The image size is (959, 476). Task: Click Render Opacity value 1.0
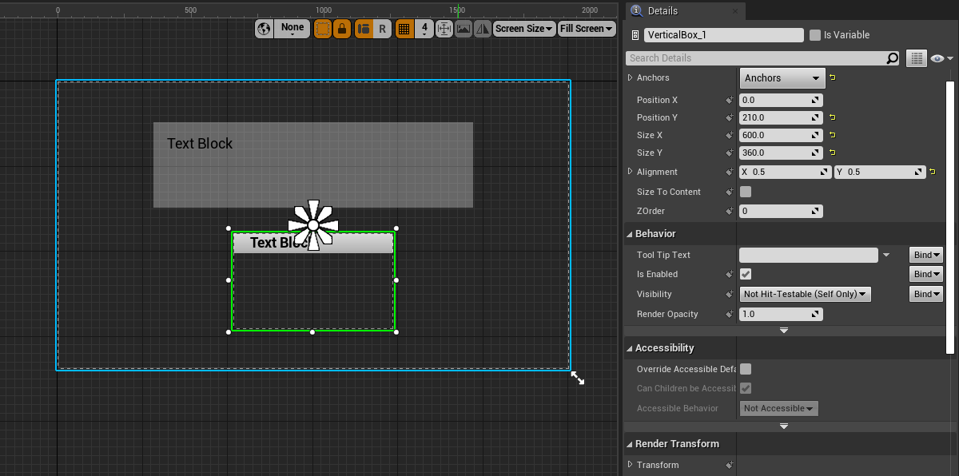point(781,315)
